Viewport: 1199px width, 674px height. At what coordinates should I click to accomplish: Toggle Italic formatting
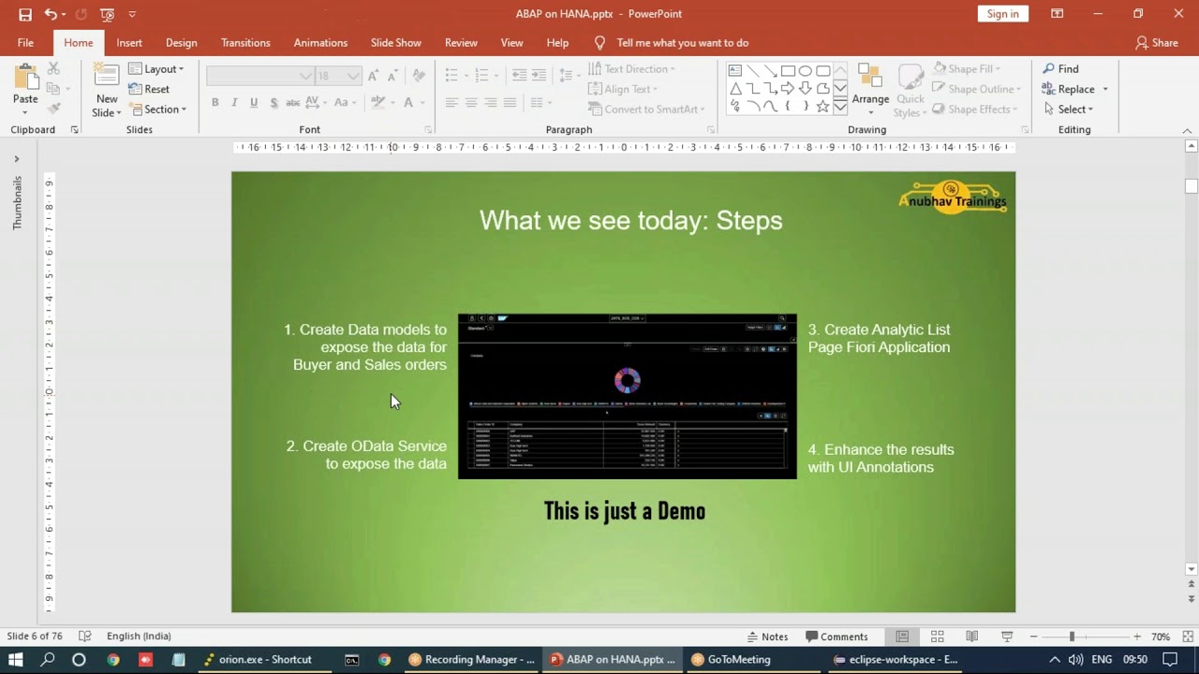[x=234, y=102]
